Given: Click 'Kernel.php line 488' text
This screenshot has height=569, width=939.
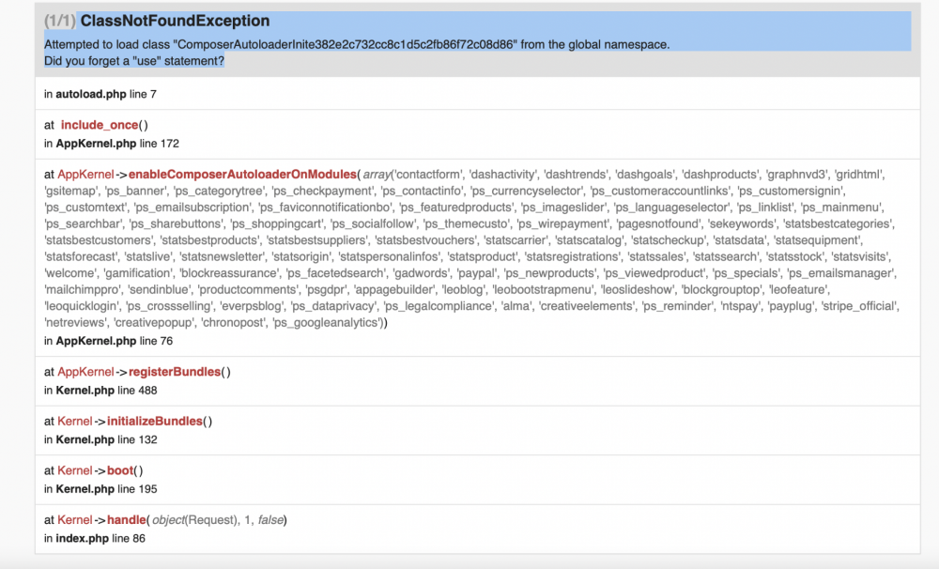Looking at the screenshot, I should 107,391.
